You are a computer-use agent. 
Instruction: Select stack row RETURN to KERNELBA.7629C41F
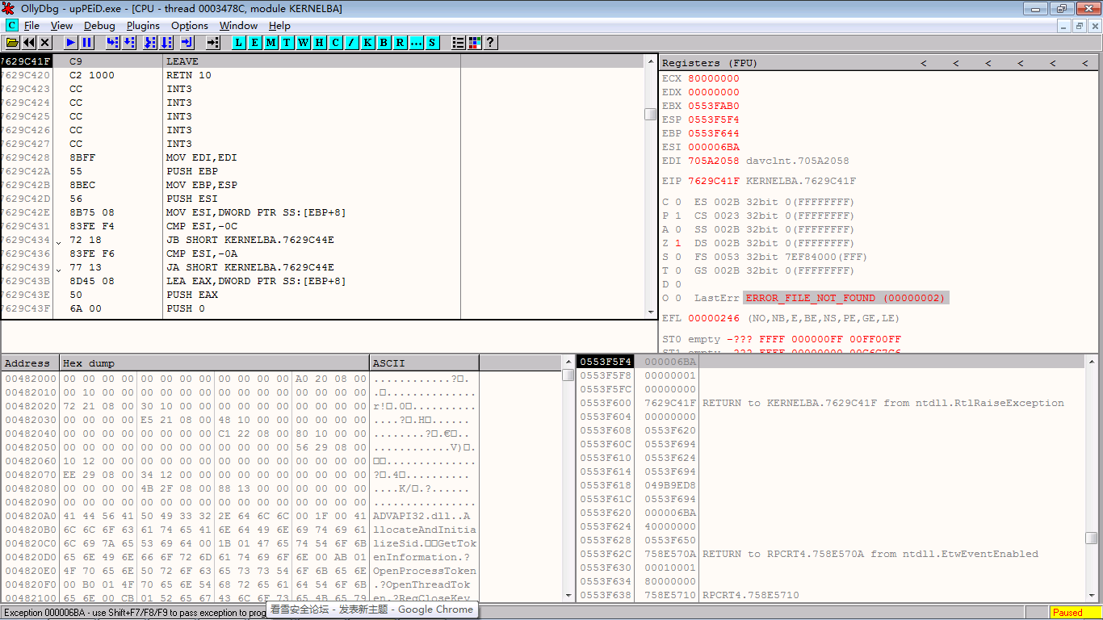[x=831, y=403]
